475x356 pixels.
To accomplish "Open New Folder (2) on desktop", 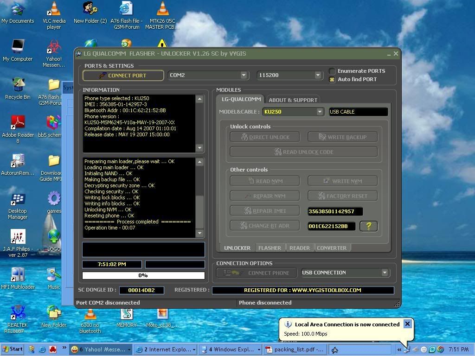I will (90, 13).
